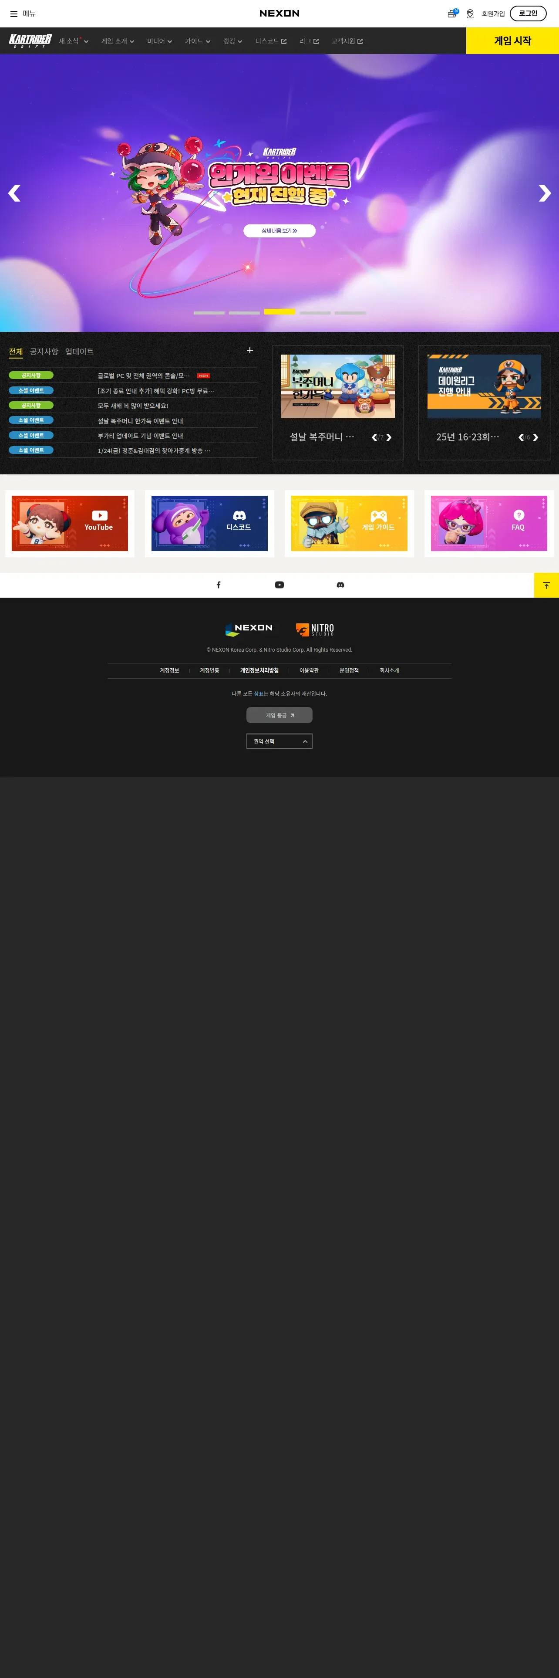
Task: Open notice [조기 종료 안내 추가] 혜택 강화
Action: coord(155,391)
